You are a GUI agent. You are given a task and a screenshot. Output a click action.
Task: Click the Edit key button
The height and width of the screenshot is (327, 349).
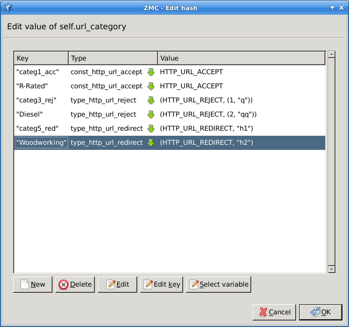(x=161, y=285)
